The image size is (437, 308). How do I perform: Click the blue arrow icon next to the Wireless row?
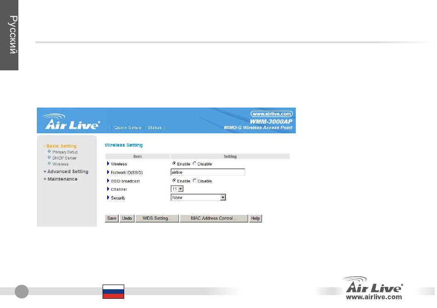click(x=108, y=164)
